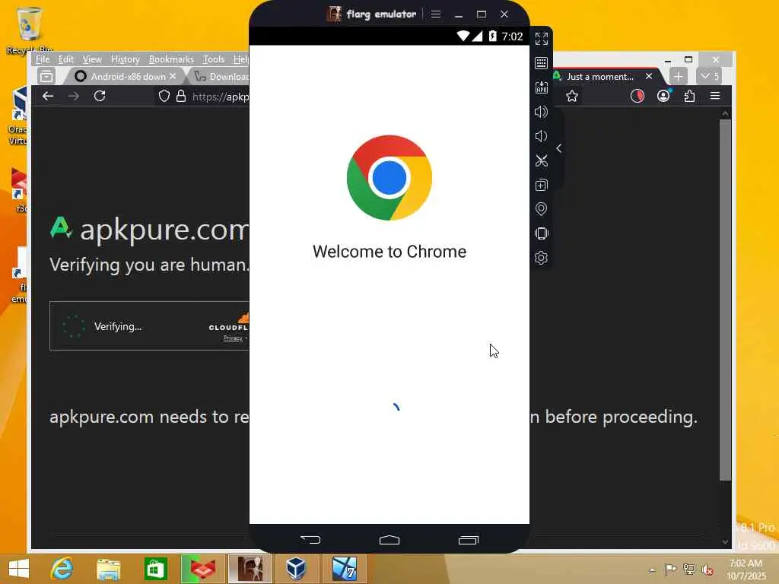779x584 pixels.
Task: Click the tracking protection shield icon
Action: coord(164,96)
